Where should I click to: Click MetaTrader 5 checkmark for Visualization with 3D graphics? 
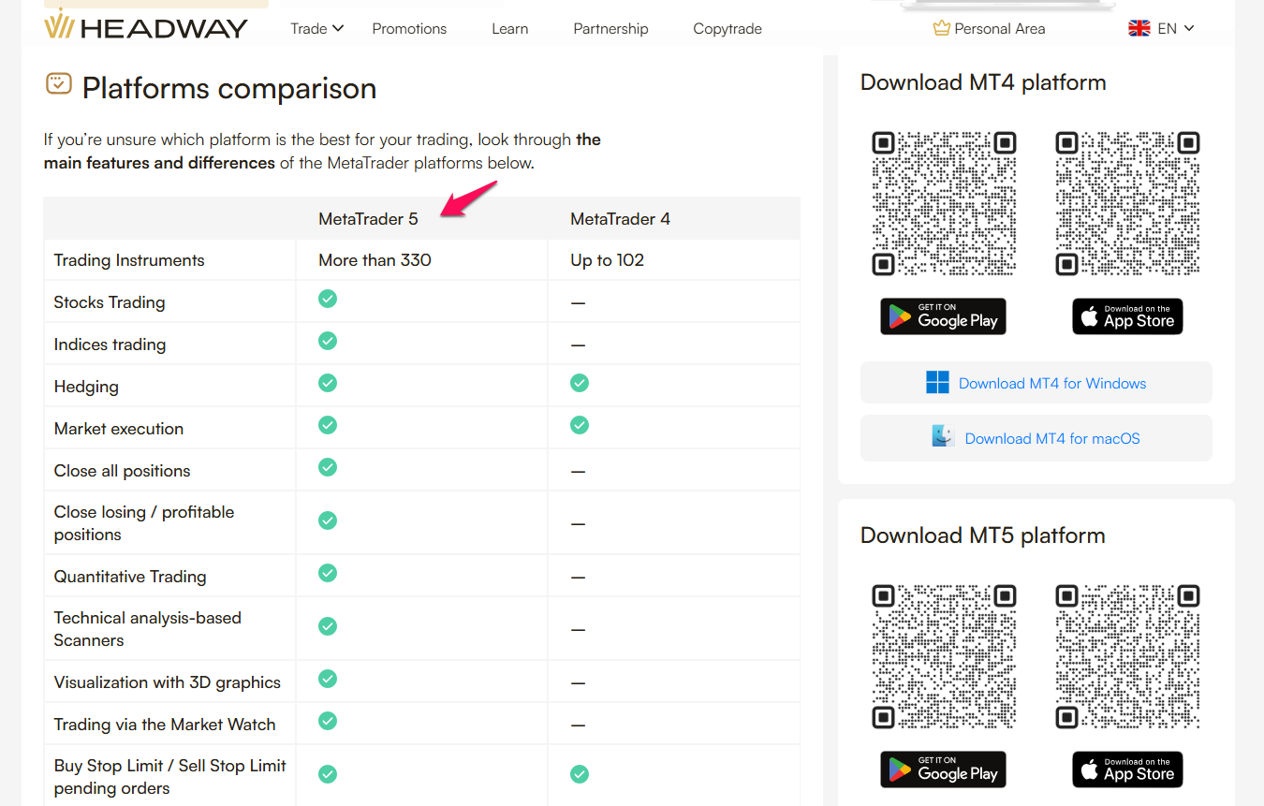pos(328,679)
